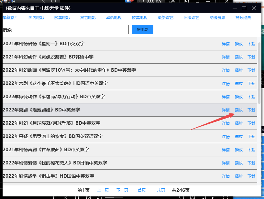264x199 pixels.
Task: Click the movie search input box
Action: (72, 30)
